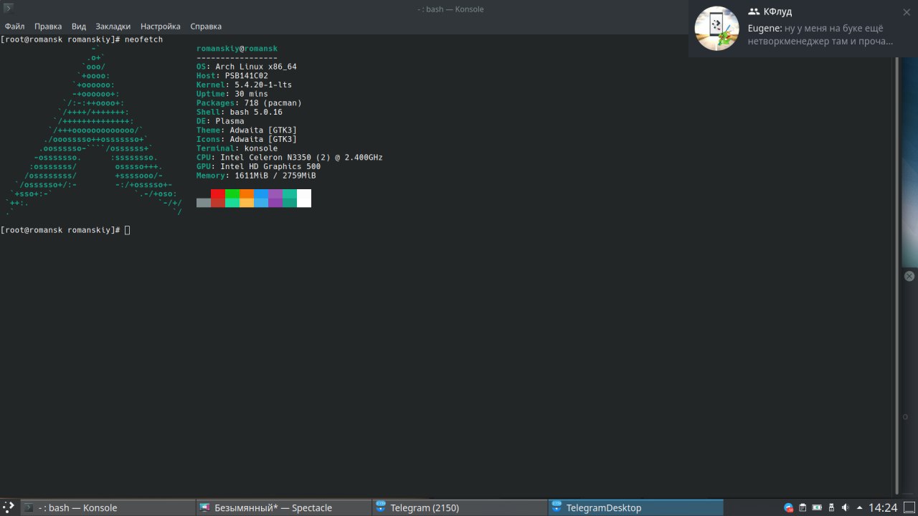Click the Kernel: 5.4.20-1-lts line
The height and width of the screenshot is (516, 918).
(244, 85)
